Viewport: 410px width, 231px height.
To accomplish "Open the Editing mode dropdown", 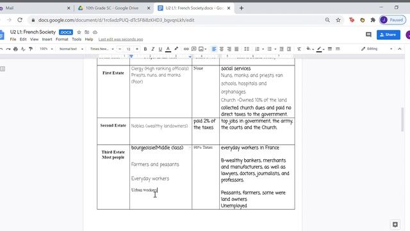I will 376,49.
